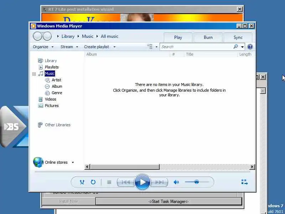Click the Windows Media Player title icon
285x214 pixels.
pos(33,26)
